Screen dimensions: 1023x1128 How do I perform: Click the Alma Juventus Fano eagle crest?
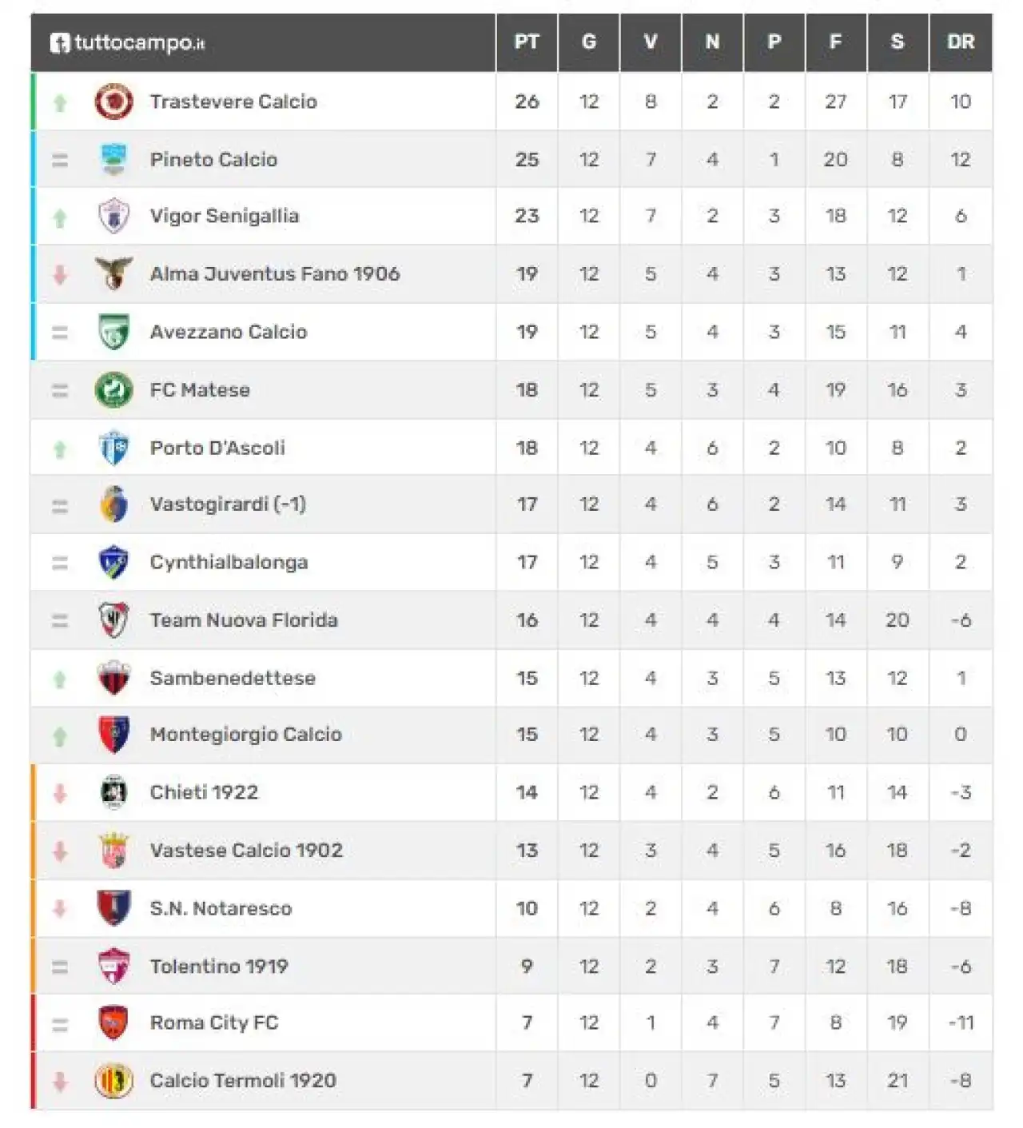(113, 273)
